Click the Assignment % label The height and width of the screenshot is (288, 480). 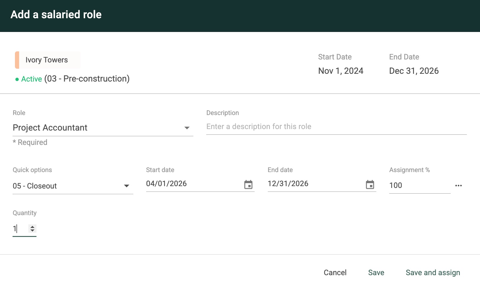tap(409, 170)
